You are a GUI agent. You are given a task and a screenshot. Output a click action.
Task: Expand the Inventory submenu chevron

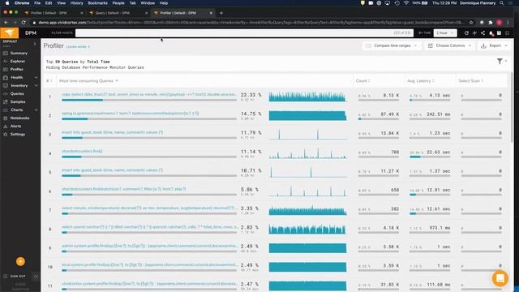coord(36,85)
